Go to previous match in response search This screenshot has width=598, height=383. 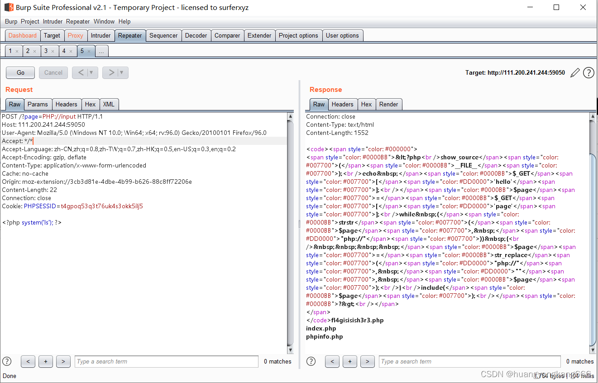click(x=332, y=361)
